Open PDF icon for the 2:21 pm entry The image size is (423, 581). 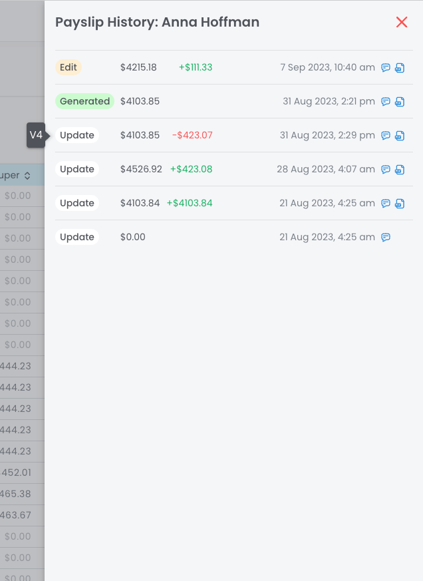coord(400,102)
